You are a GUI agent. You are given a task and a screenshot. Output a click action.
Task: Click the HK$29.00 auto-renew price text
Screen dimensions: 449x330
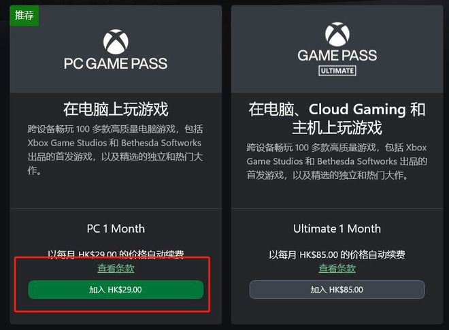pos(116,254)
